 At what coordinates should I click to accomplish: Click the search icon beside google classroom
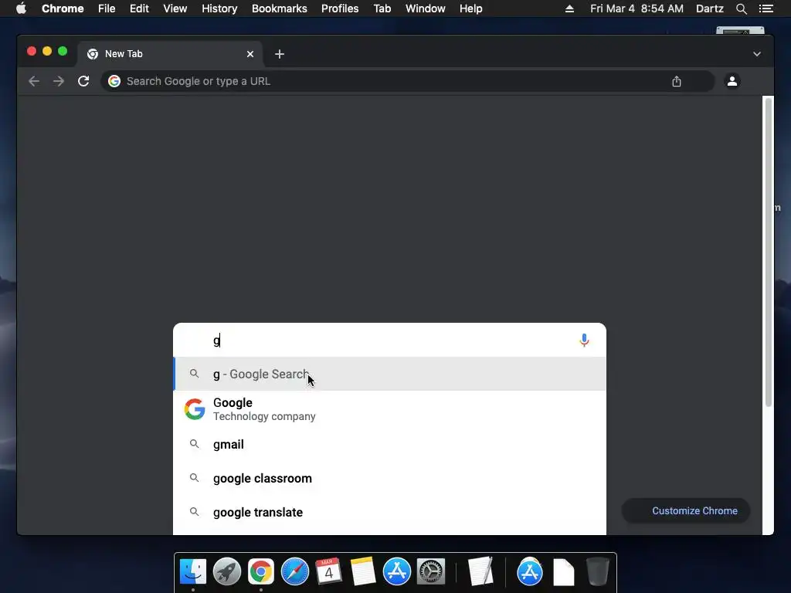pos(194,477)
